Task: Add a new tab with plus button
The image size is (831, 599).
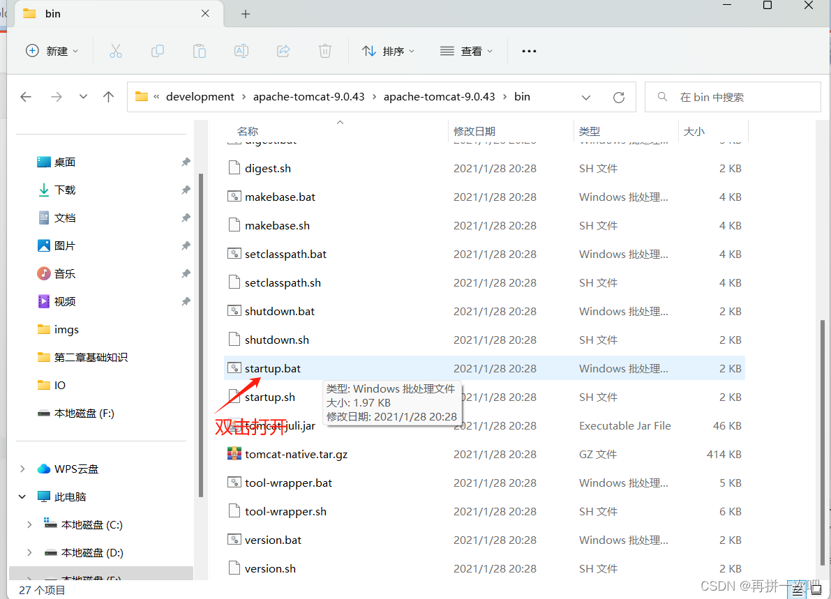Action: pyautogui.click(x=246, y=15)
